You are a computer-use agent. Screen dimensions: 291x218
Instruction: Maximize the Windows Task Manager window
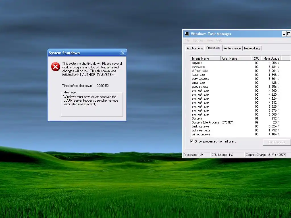pyautogui.click(x=289, y=34)
